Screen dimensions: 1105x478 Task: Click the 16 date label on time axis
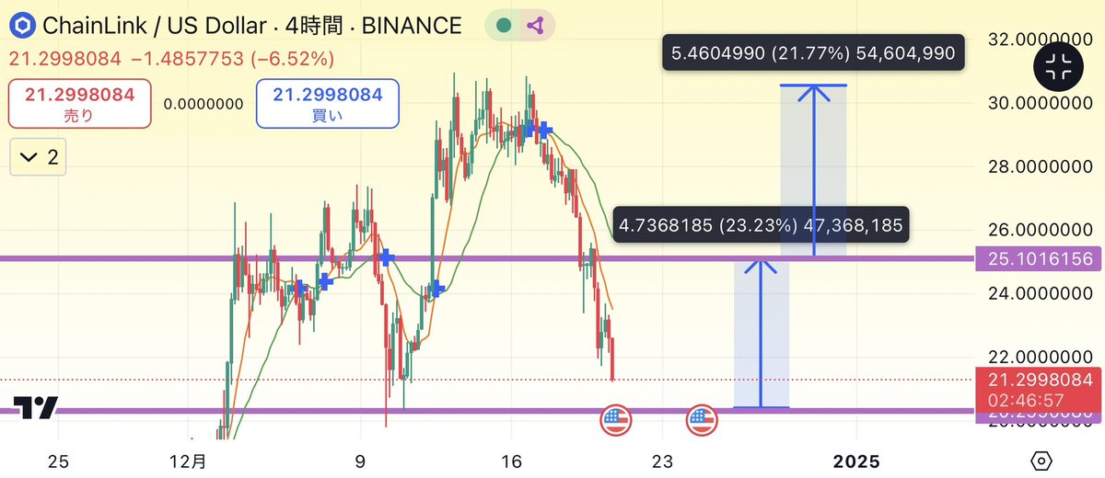(x=512, y=461)
